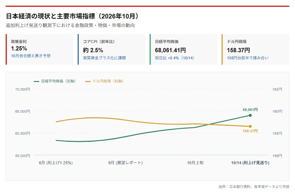Click the 10/14 (利上げ見送り) axis label
Screen dimensions: 295x194
250,163
